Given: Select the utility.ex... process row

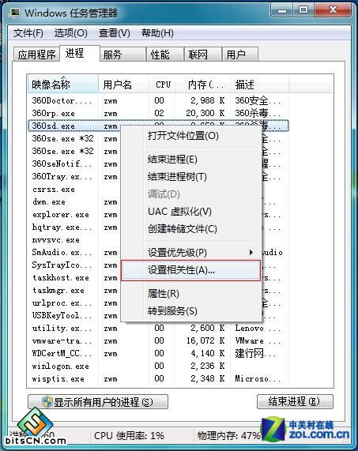Looking at the screenshot, I should [x=158, y=329].
